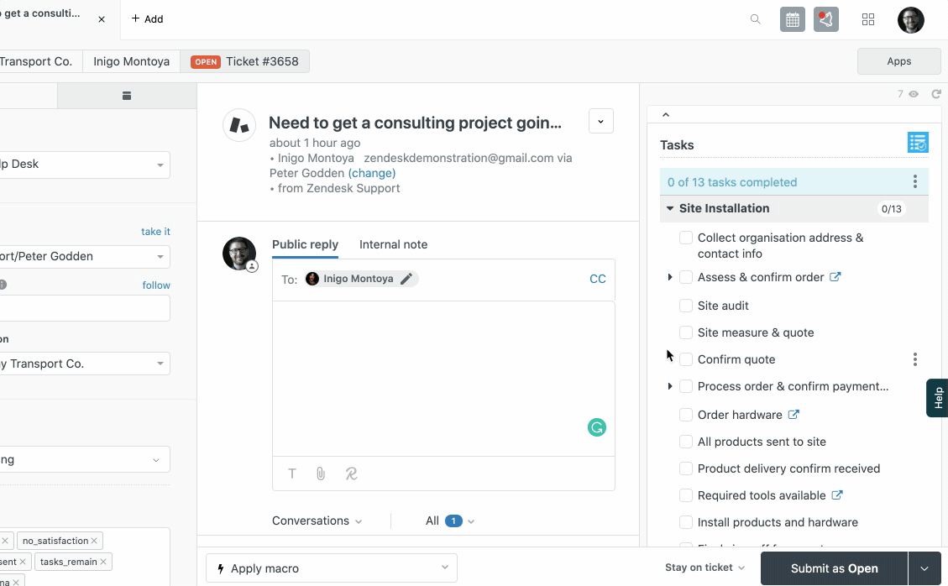Screen dimensions: 948x586
Task: Check the Confirm quote checkbox
Action: click(685, 359)
